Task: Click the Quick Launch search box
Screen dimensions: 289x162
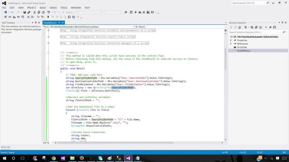Action: click(x=248, y=3)
